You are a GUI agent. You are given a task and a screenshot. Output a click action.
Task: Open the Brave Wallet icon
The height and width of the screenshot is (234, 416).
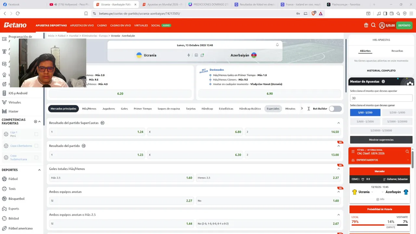pos(392,13)
